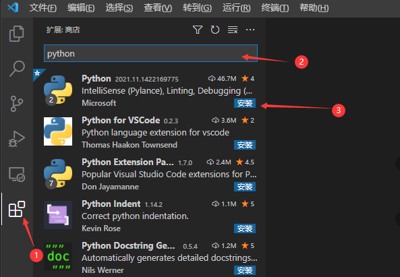
Task: Click the 扩展: 商店 panel title
Action: 63,30
